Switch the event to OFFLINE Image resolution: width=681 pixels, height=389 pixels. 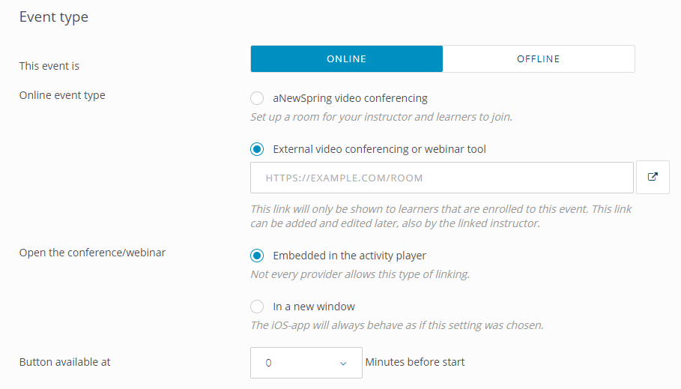pos(539,58)
